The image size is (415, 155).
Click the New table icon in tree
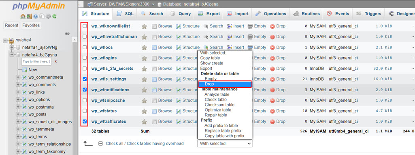coord(25,70)
